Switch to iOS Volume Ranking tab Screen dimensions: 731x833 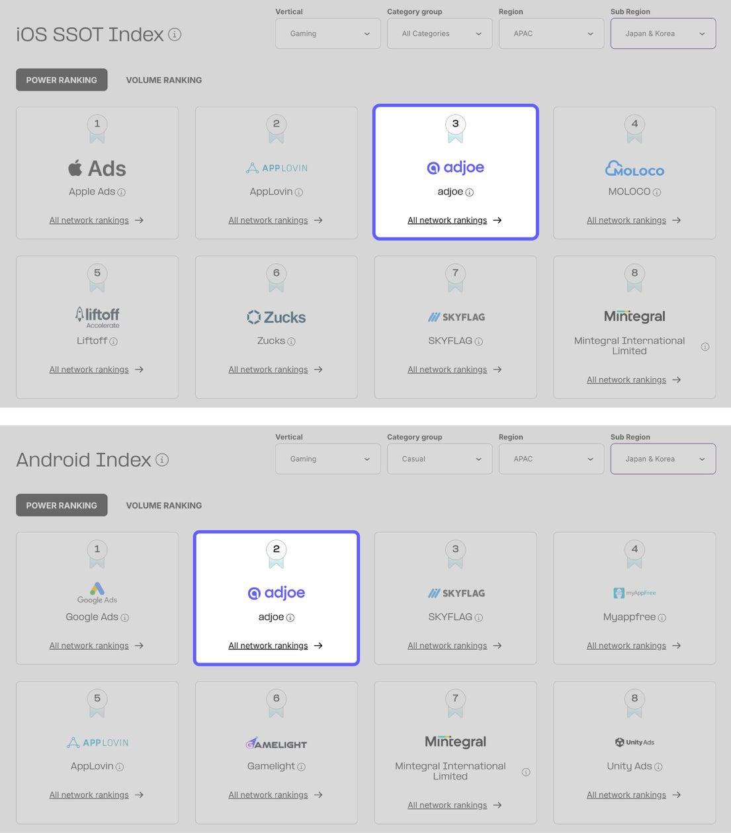164,80
